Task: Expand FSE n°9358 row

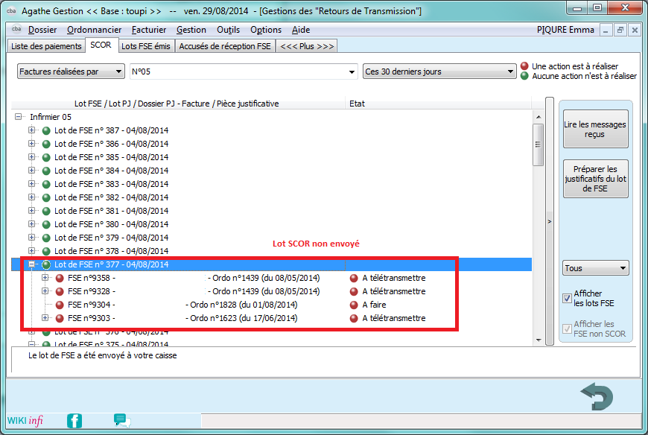Action: click(x=45, y=278)
